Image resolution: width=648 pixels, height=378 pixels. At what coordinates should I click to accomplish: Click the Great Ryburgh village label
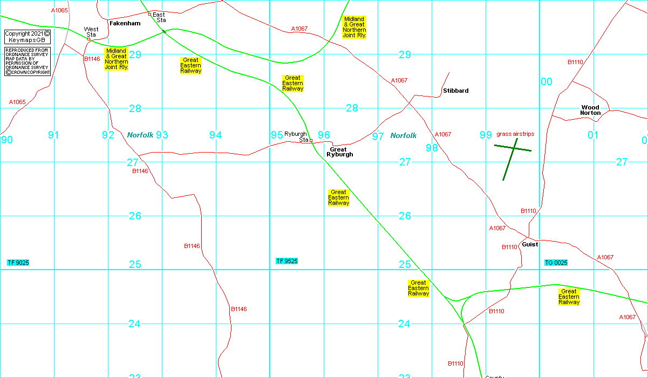(x=341, y=152)
